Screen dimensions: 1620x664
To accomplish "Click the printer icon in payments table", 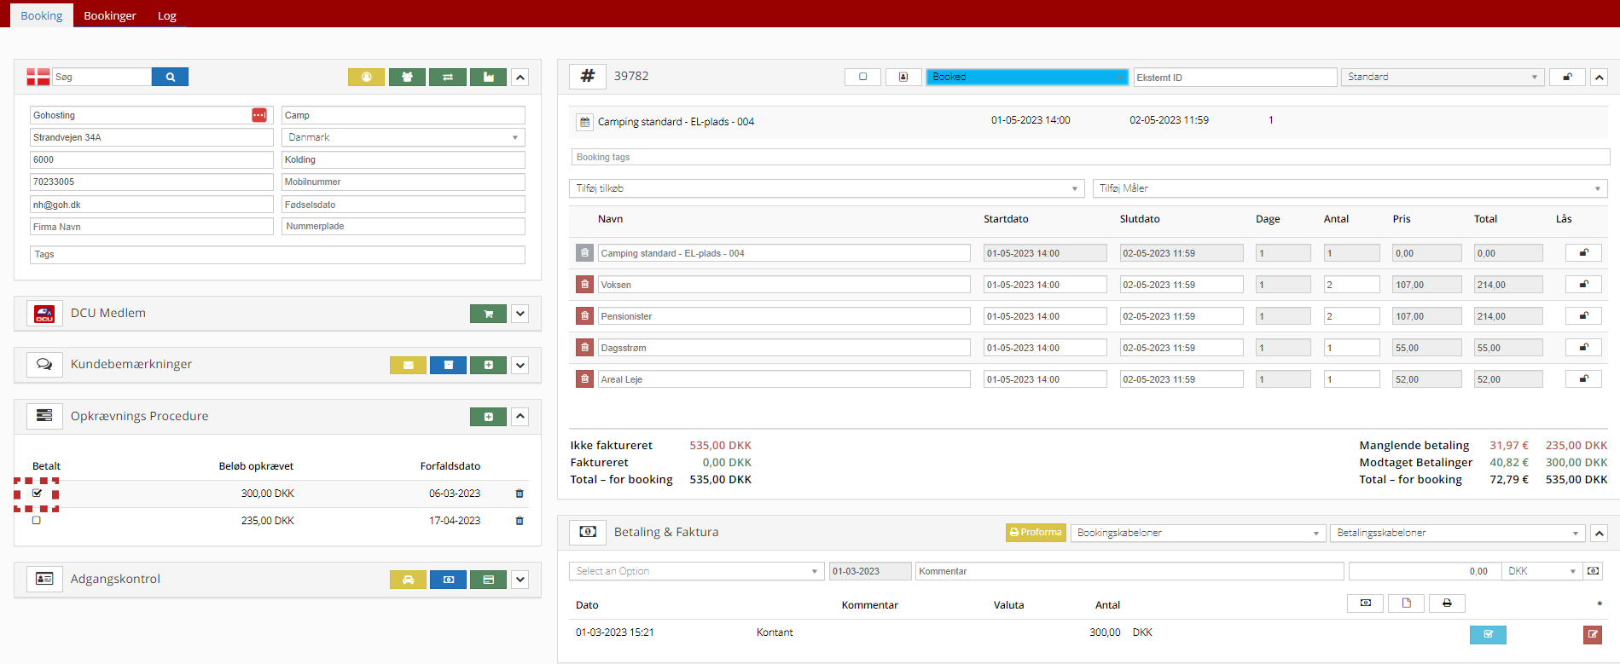I will 1447,603.
